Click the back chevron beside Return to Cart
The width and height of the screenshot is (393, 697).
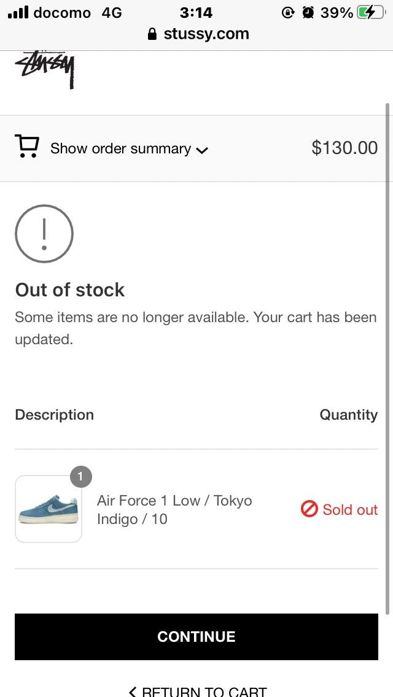(133, 692)
